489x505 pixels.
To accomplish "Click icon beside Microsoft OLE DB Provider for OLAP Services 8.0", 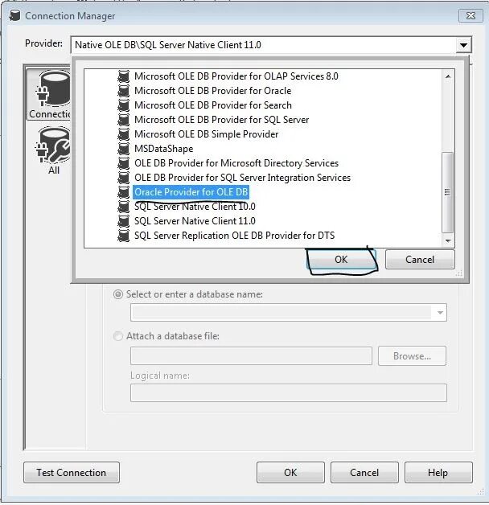I will coord(123,76).
